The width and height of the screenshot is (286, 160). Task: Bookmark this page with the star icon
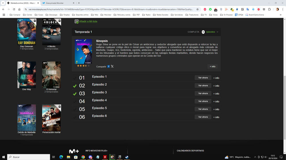pos(197,9)
